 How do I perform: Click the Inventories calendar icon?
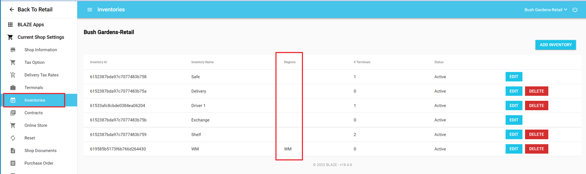13,100
